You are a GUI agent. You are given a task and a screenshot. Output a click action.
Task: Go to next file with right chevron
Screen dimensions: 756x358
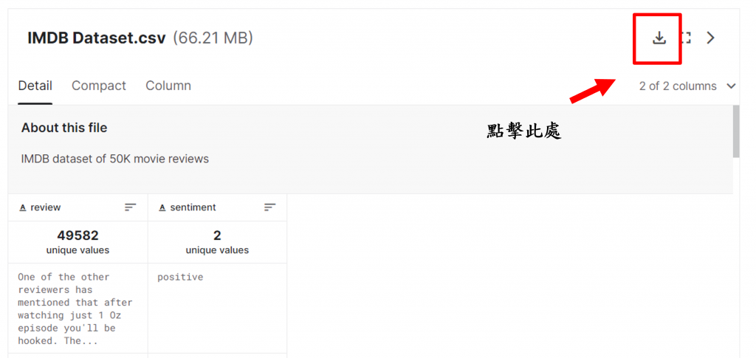click(711, 38)
